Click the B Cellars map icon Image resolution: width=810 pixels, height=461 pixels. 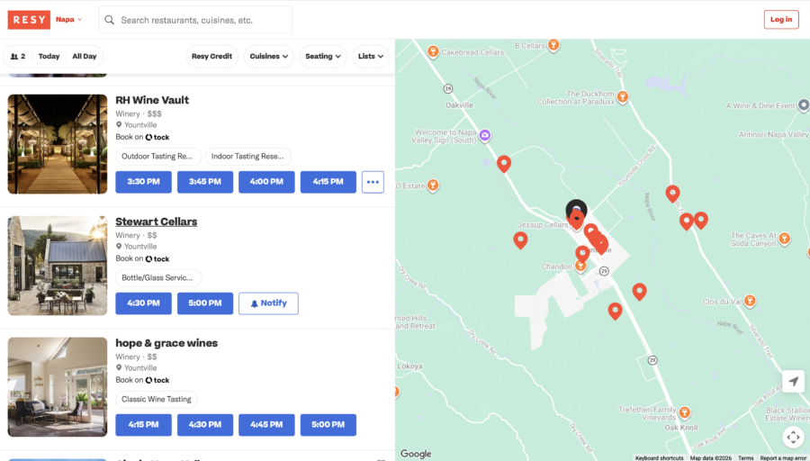coord(553,45)
